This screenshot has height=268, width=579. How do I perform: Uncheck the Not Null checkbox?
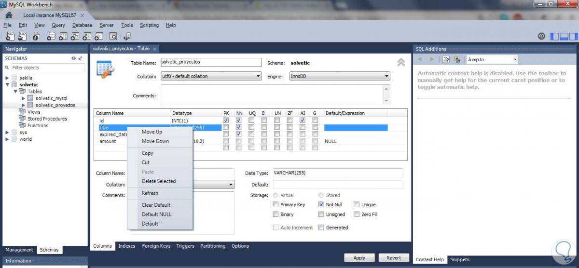tap(321, 204)
